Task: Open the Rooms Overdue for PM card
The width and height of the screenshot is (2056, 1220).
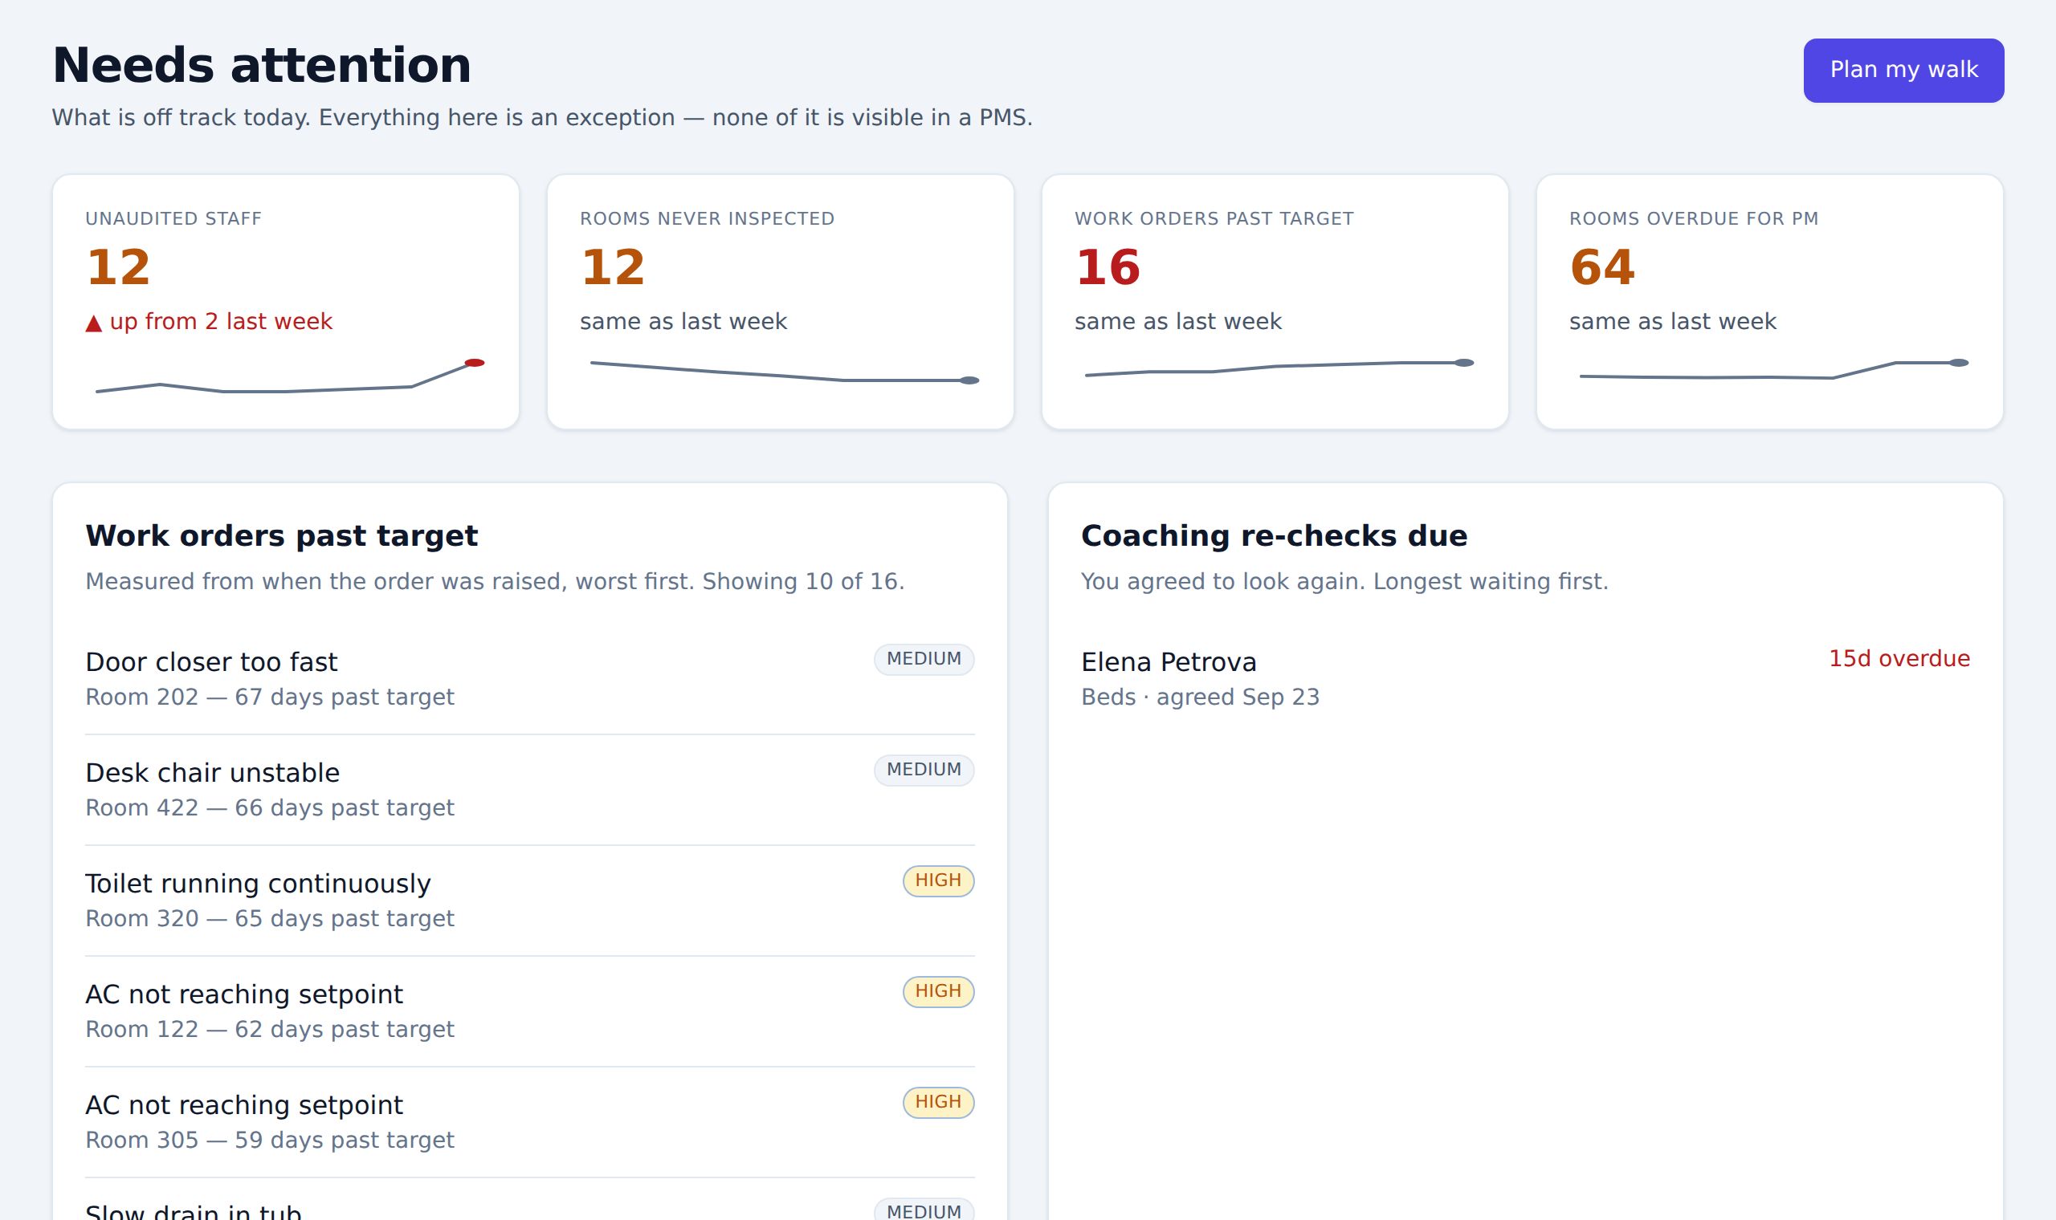Action: tap(1769, 301)
